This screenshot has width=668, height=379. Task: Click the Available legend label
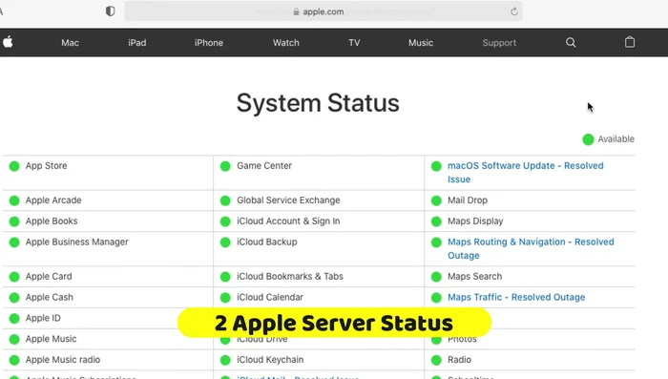pyautogui.click(x=616, y=139)
